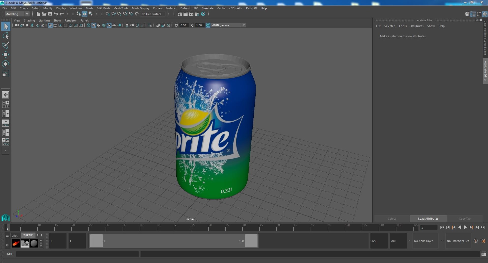
Task: Click the TURTLE shelf fire icon
Action: [x=16, y=243]
